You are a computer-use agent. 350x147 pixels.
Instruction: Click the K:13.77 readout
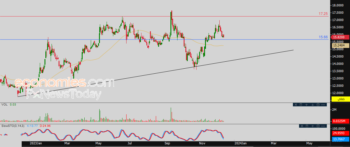[32, 126]
